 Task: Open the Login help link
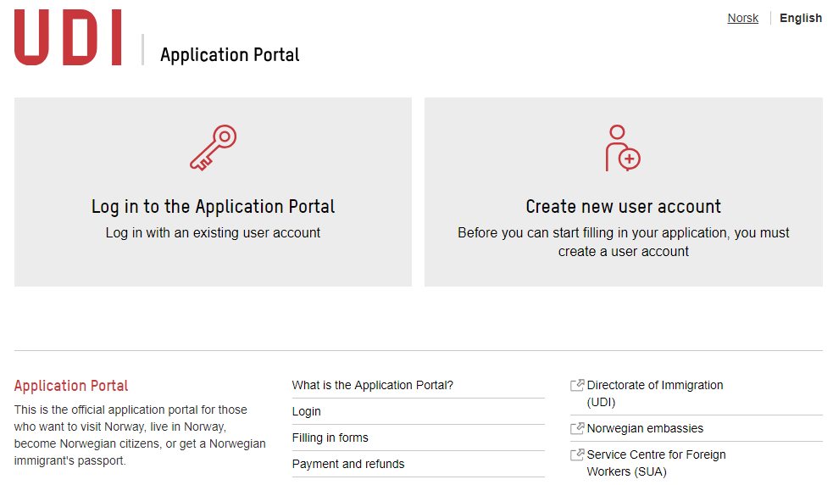[307, 411]
